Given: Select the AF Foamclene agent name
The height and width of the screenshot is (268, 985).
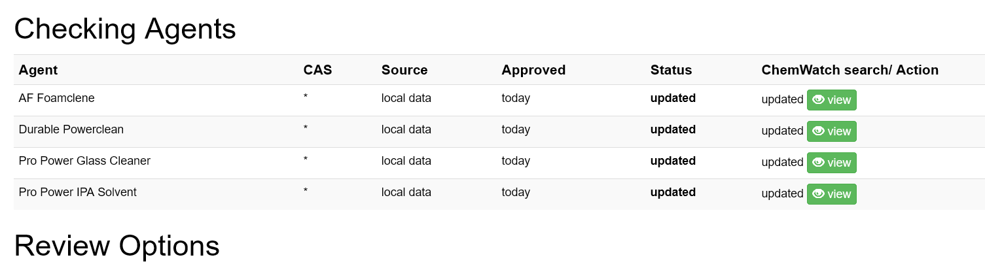Looking at the screenshot, I should [57, 98].
